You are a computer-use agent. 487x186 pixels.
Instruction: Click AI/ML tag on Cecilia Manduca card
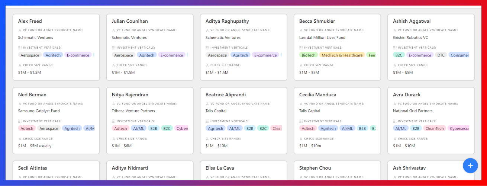click(348, 128)
